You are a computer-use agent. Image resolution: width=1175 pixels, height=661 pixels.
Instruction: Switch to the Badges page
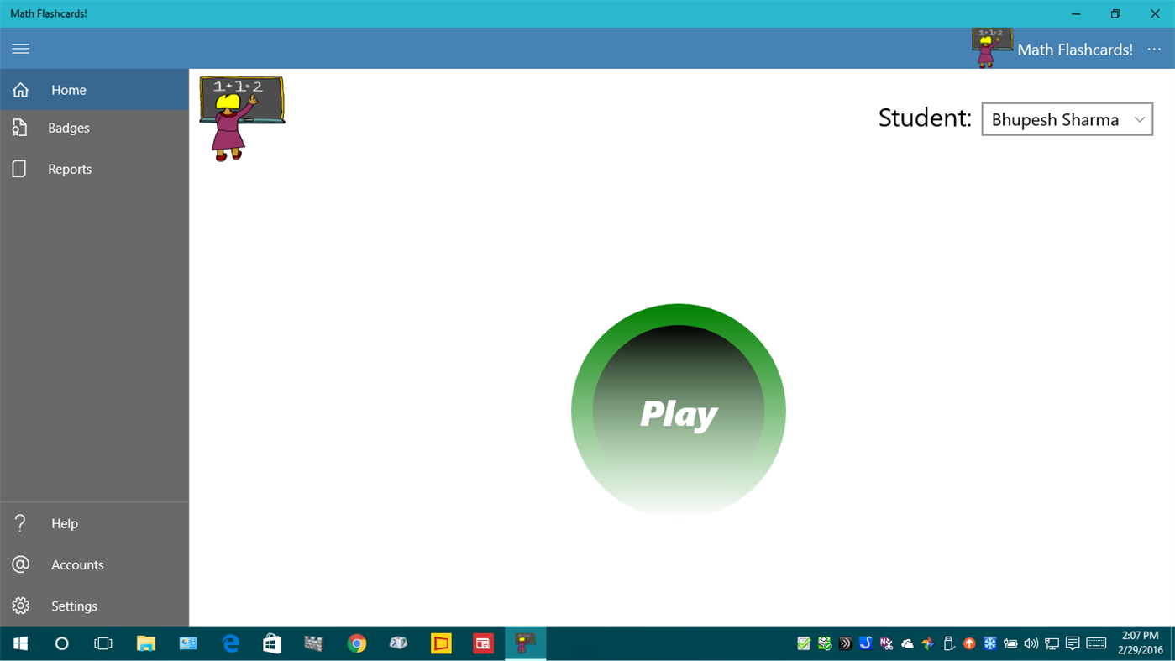(67, 127)
